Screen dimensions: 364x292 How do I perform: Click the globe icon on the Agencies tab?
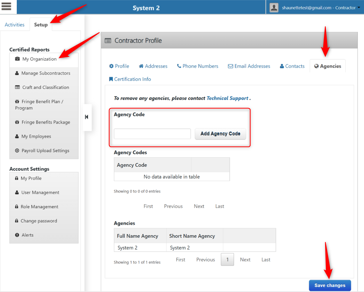317,66
